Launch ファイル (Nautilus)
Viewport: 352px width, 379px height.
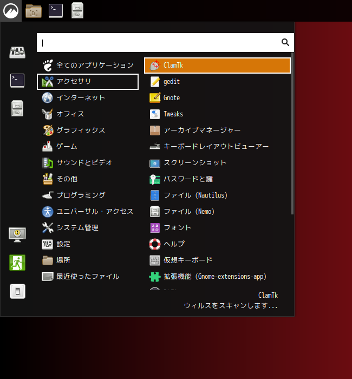click(x=217, y=195)
